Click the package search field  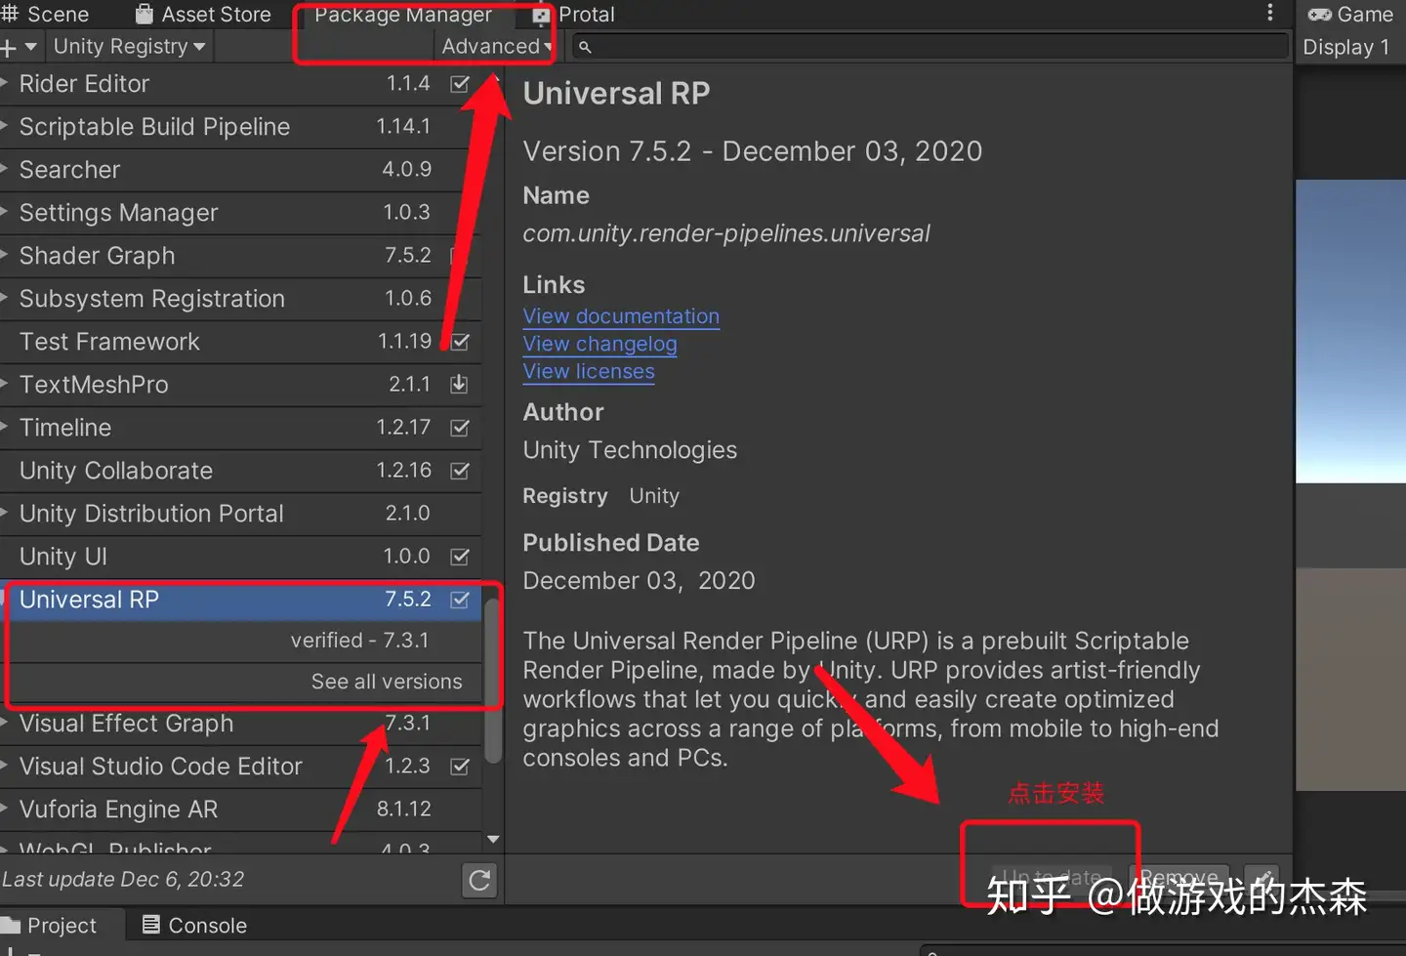930,46
